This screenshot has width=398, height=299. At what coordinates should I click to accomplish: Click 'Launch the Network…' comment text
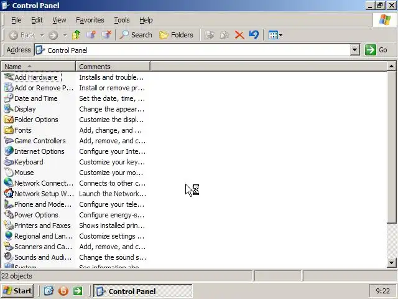(x=113, y=194)
